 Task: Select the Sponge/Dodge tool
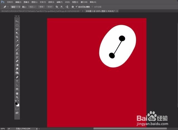tap(17, 73)
